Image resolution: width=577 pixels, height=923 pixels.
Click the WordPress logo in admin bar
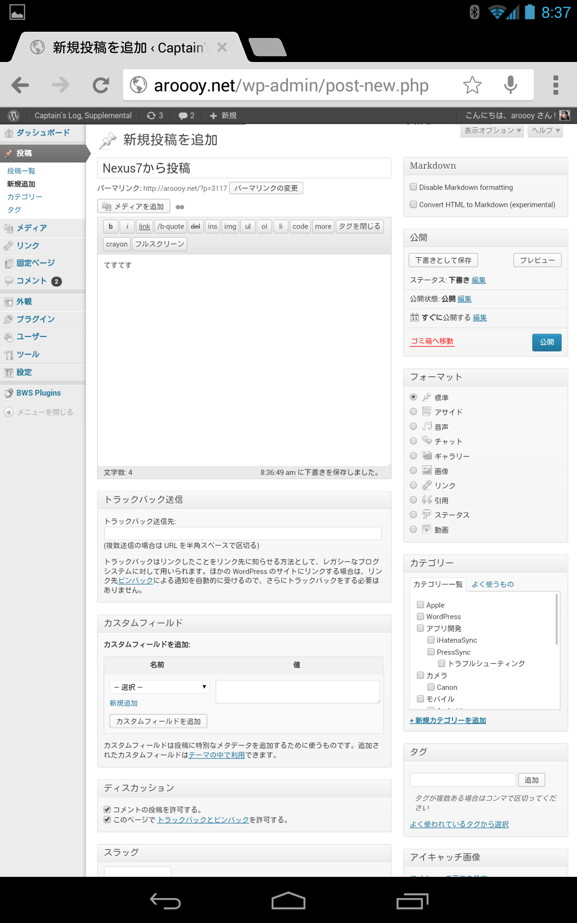[x=13, y=116]
